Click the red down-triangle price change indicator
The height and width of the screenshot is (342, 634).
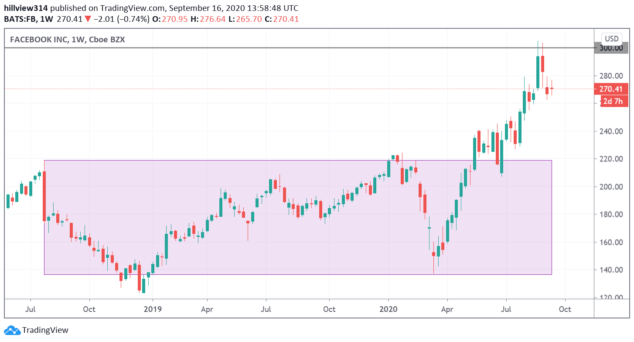[88, 19]
